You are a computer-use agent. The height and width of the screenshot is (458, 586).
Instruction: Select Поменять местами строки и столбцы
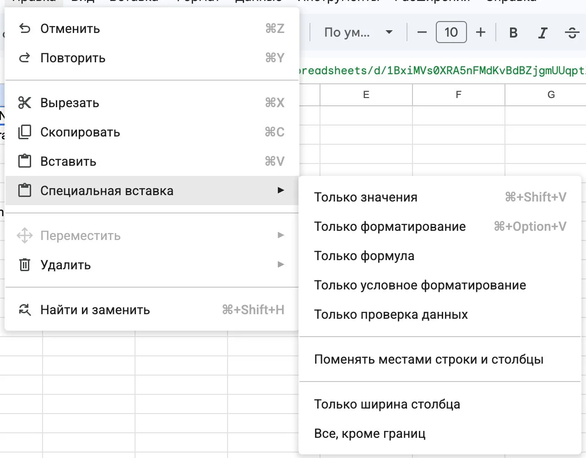tap(440, 359)
